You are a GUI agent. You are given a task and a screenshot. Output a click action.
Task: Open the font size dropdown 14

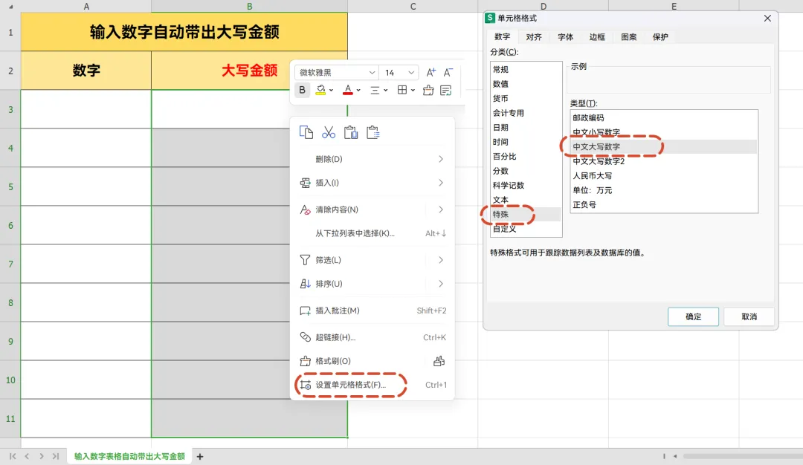(x=411, y=73)
